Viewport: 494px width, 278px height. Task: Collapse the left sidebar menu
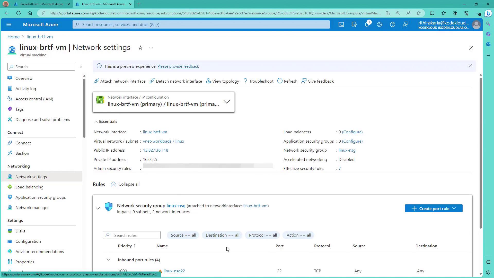pyautogui.click(x=81, y=67)
